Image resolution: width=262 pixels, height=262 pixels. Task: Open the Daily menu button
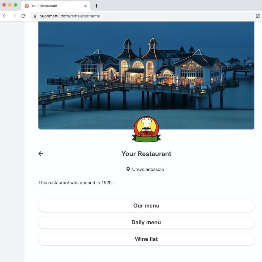coord(146,222)
